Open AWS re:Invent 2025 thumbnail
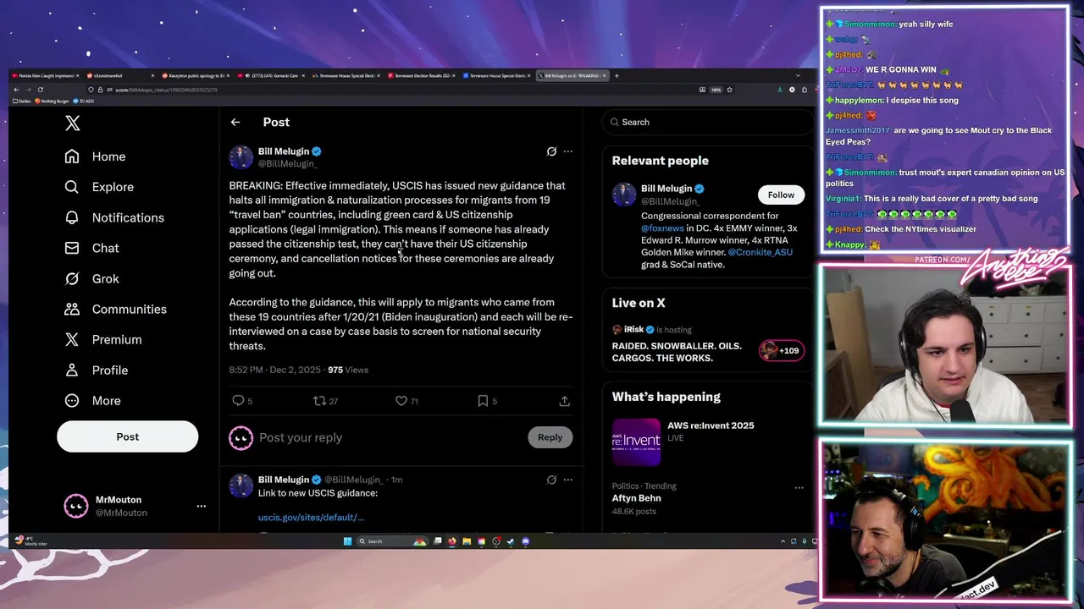 pos(636,442)
